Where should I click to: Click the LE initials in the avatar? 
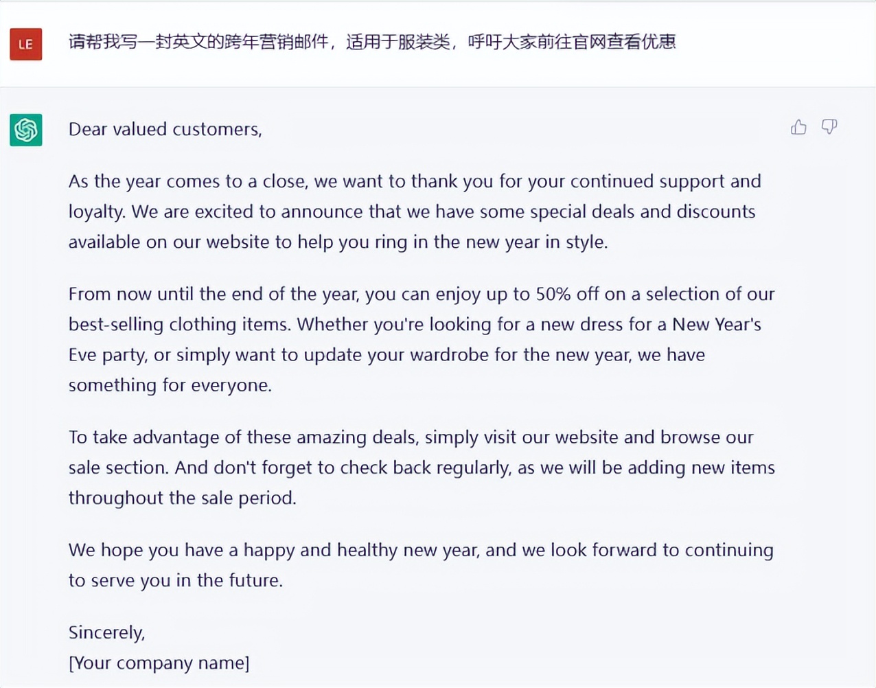coord(25,43)
